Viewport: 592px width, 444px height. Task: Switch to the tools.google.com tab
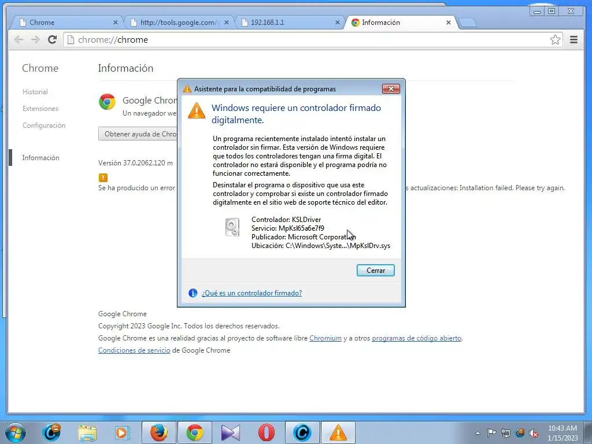point(178,23)
